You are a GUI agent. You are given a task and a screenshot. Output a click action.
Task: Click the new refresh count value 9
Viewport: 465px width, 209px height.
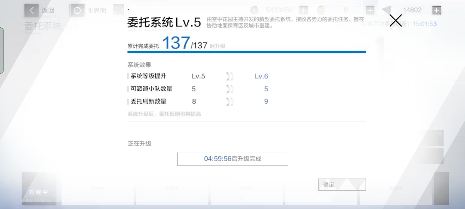266,101
